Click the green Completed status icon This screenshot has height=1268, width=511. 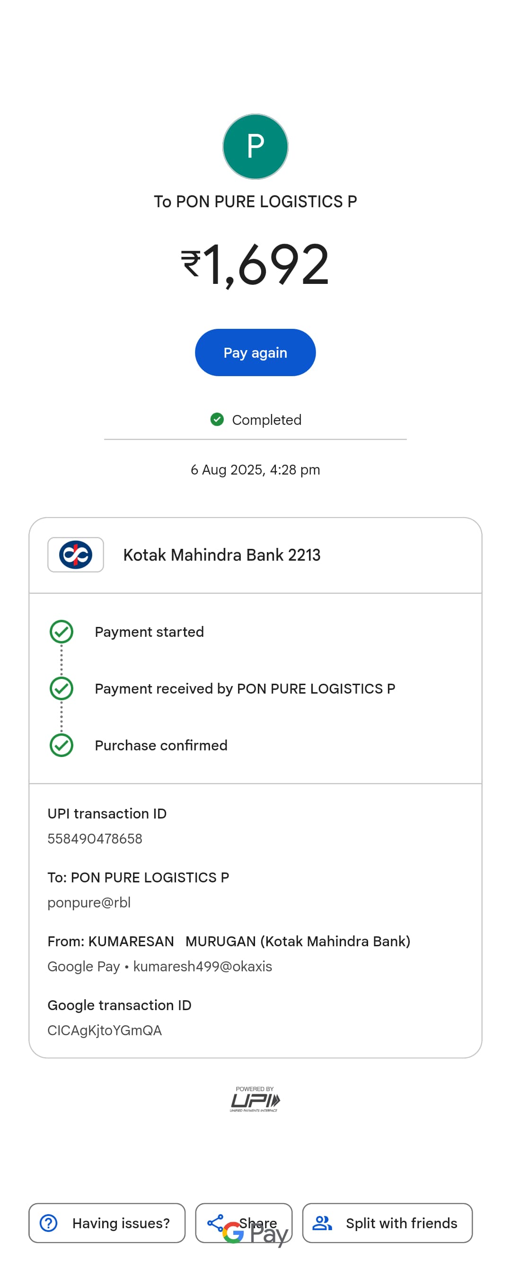pos(217,419)
